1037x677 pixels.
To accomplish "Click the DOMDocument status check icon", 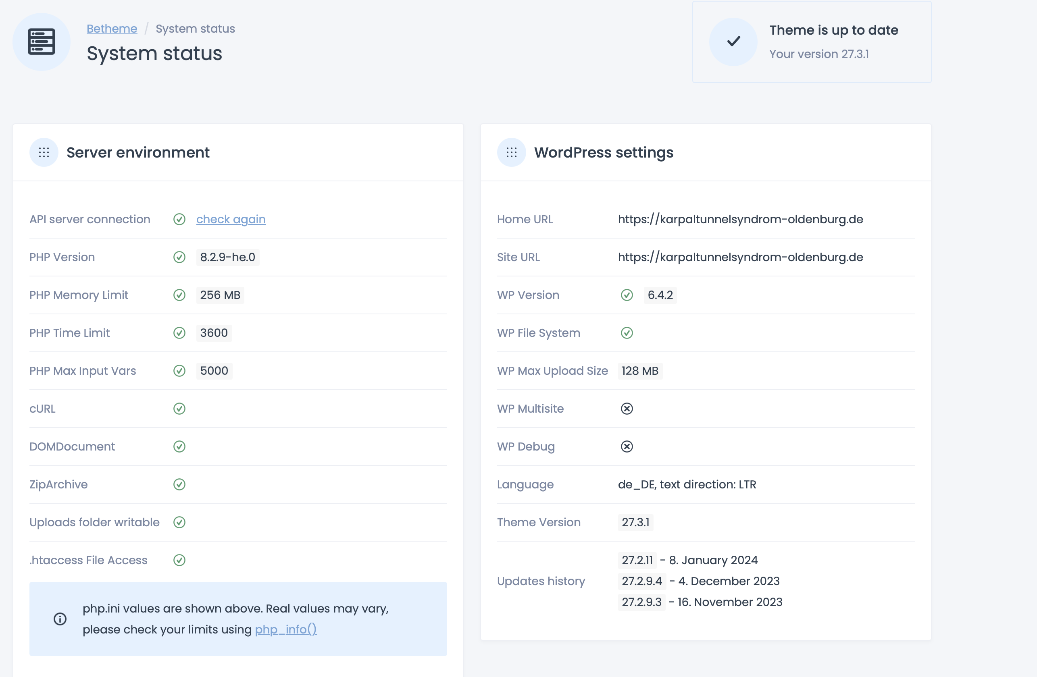I will [179, 446].
